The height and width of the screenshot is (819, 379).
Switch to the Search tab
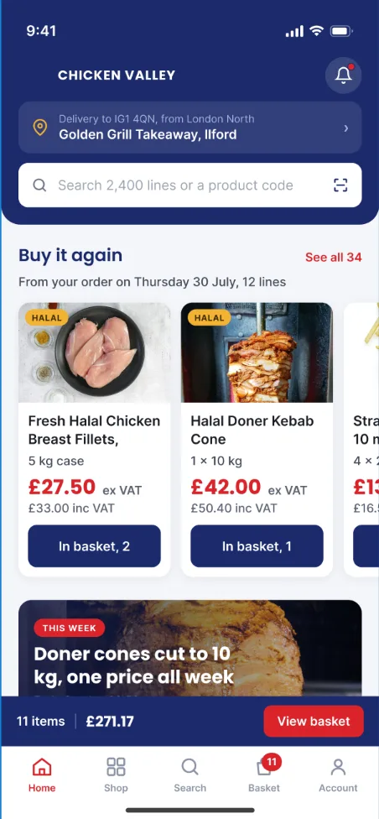(190, 775)
